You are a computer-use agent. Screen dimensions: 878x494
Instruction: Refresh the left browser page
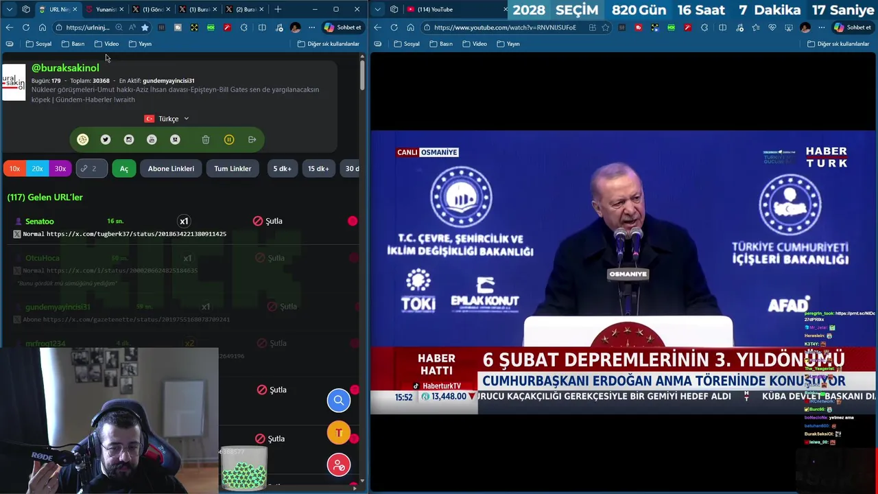click(x=26, y=27)
